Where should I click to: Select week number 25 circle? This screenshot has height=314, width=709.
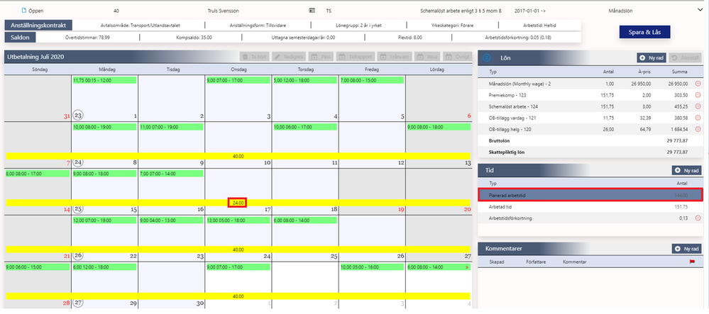coord(78,209)
